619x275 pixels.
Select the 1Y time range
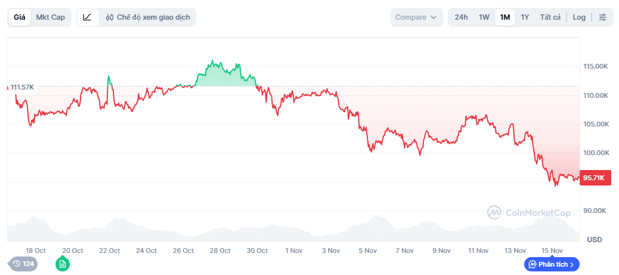(525, 17)
